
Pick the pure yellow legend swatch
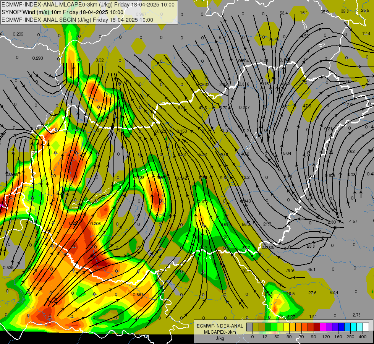tap(287, 327)
